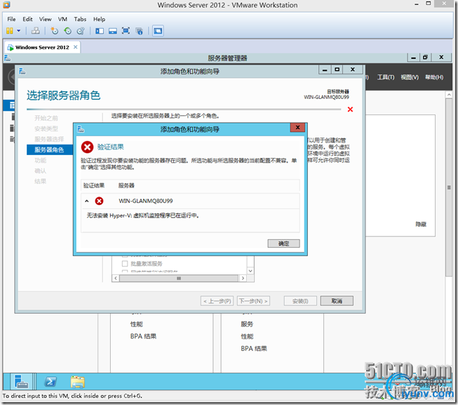The image size is (458, 405).
Task: Click 下一步(N) in the wizard
Action: (x=253, y=301)
